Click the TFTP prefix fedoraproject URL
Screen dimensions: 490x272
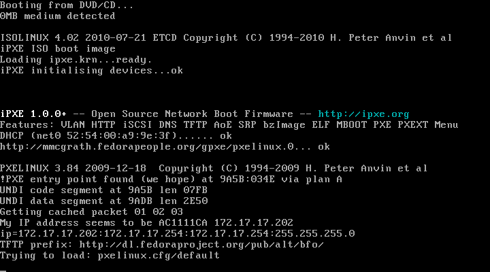click(201, 245)
